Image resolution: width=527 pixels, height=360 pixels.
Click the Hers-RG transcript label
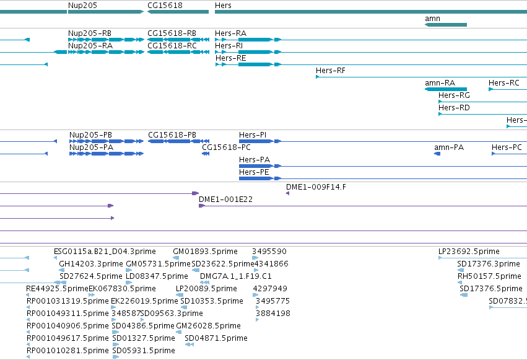(454, 95)
